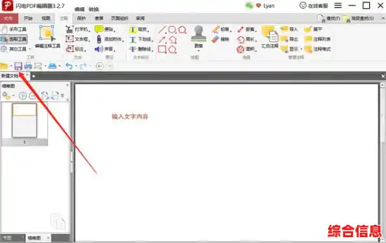Select the Pencil (铅笔) tool
The image size is (386, 243).
tap(221, 29)
